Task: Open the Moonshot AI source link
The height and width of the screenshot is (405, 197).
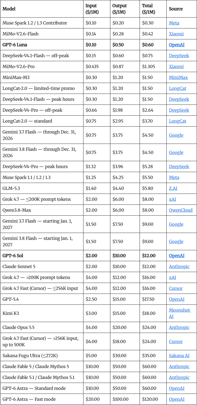Action: 180,313
